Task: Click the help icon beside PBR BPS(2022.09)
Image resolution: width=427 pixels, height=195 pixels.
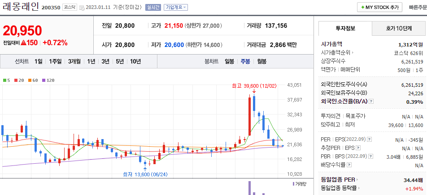Action: coord(371,157)
